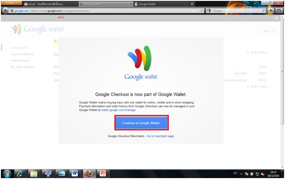
Task: Open the Firefox application menu
Action: pos(11,3)
